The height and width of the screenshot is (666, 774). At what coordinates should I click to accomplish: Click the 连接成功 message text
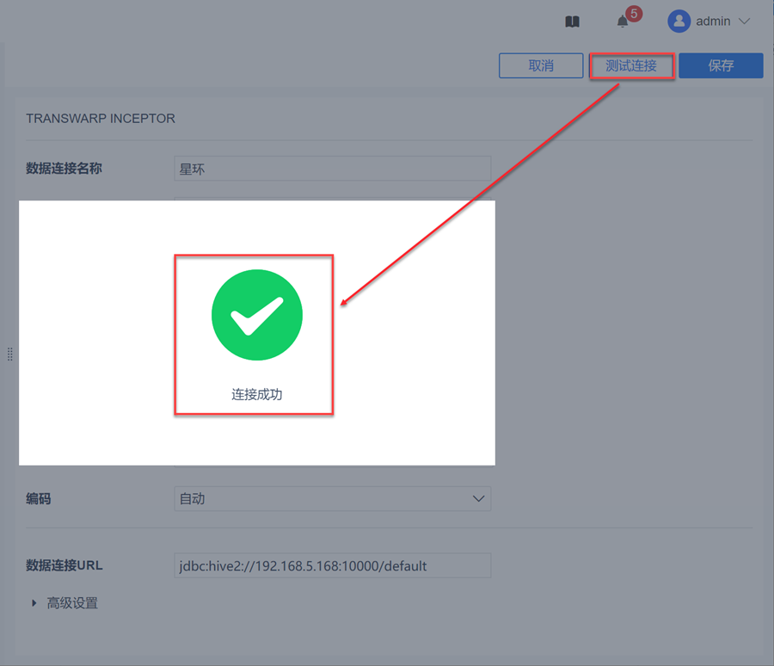(256, 395)
